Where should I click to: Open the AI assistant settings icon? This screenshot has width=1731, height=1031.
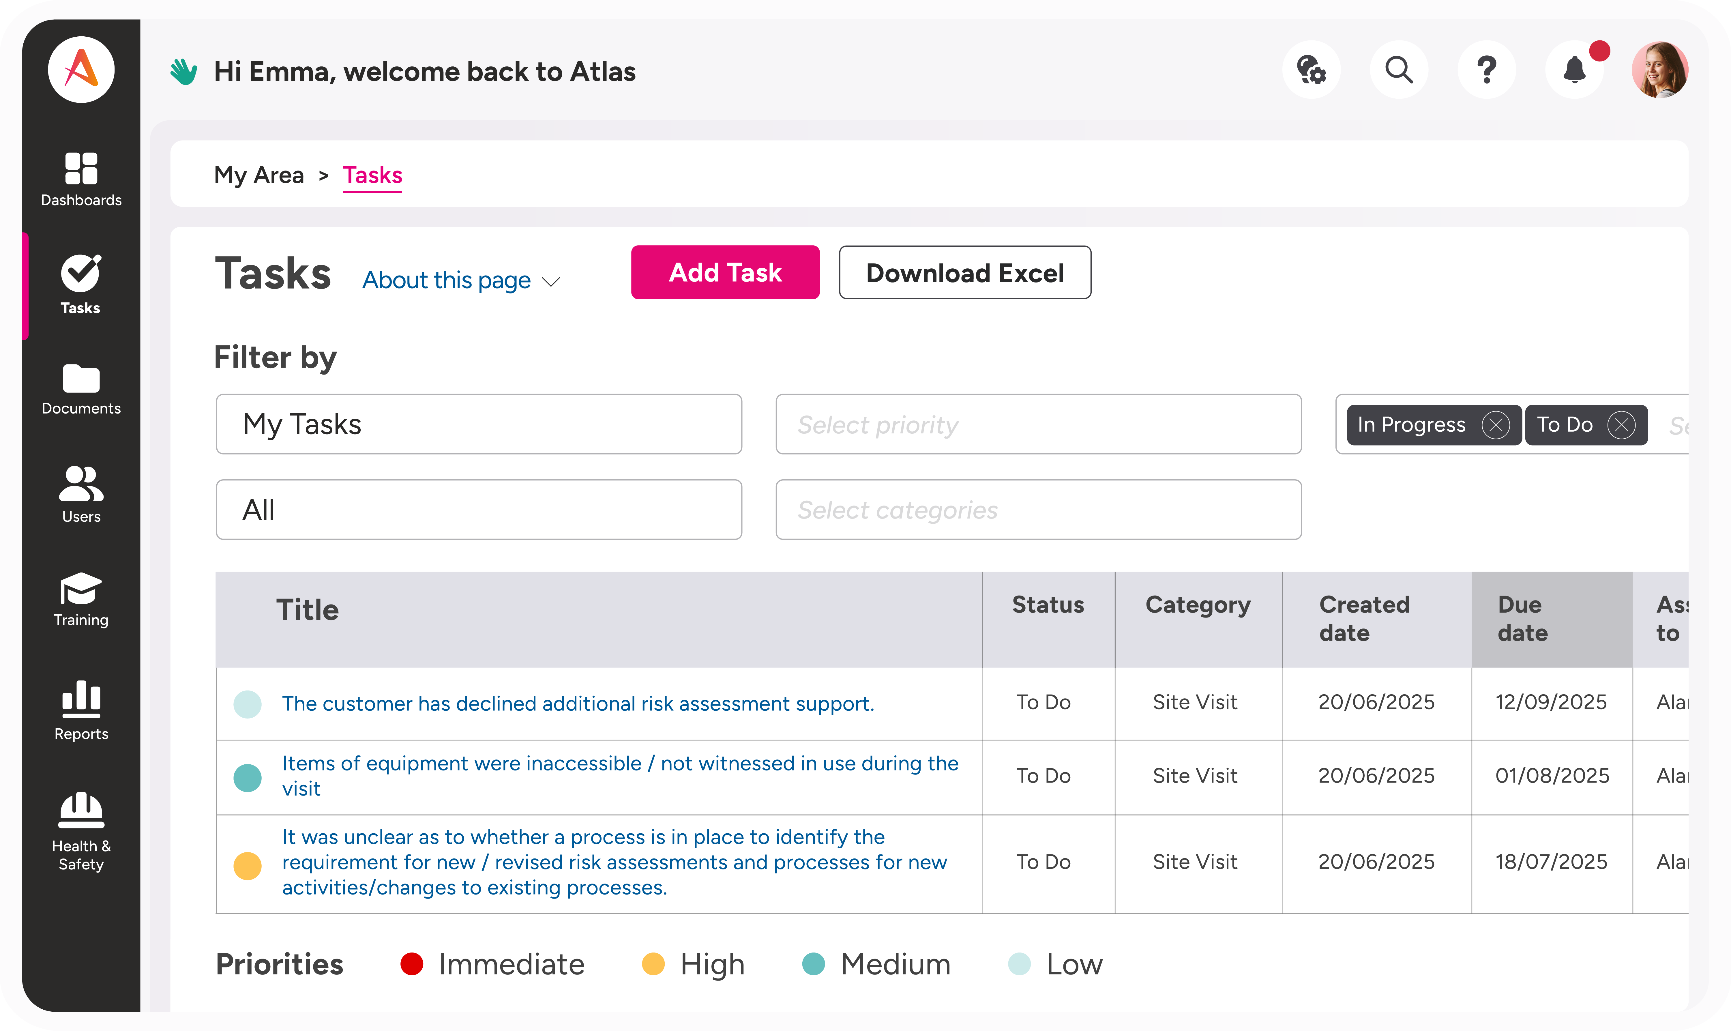[x=1312, y=70]
